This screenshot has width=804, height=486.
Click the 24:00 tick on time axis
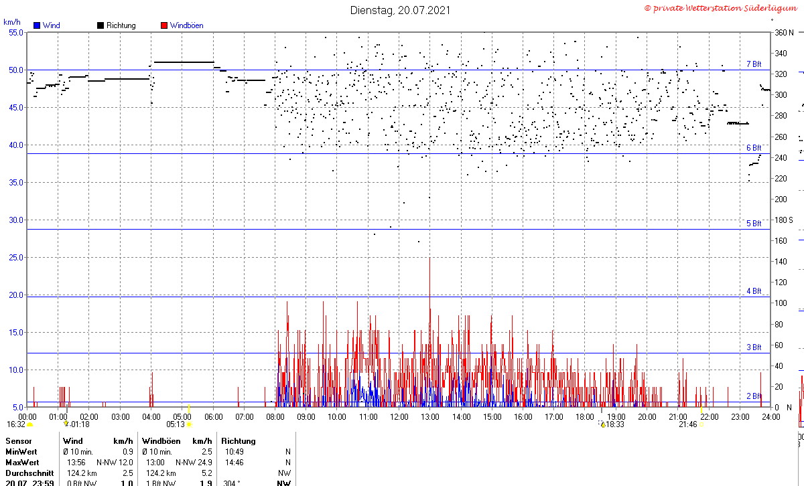[770, 416]
